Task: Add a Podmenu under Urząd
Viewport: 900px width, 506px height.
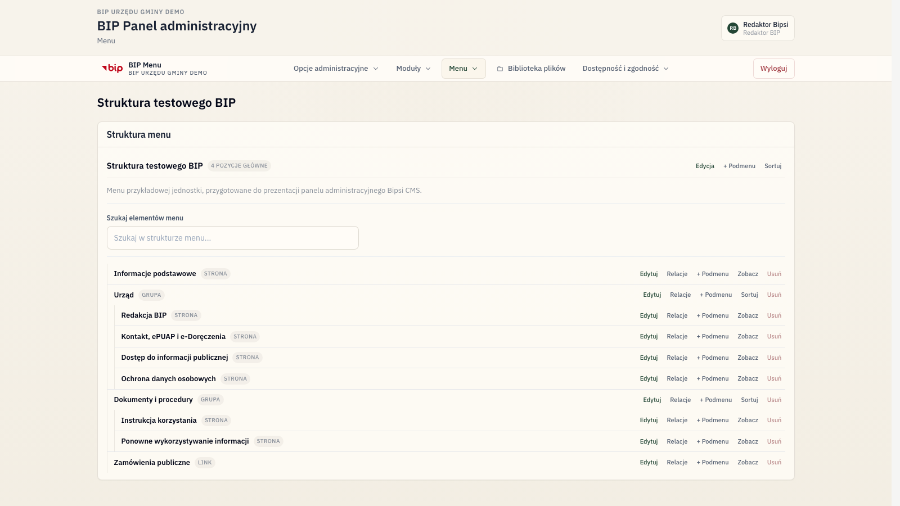Action: (716, 295)
